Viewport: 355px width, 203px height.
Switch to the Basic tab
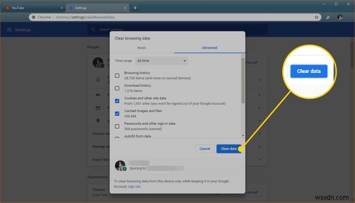tap(142, 48)
